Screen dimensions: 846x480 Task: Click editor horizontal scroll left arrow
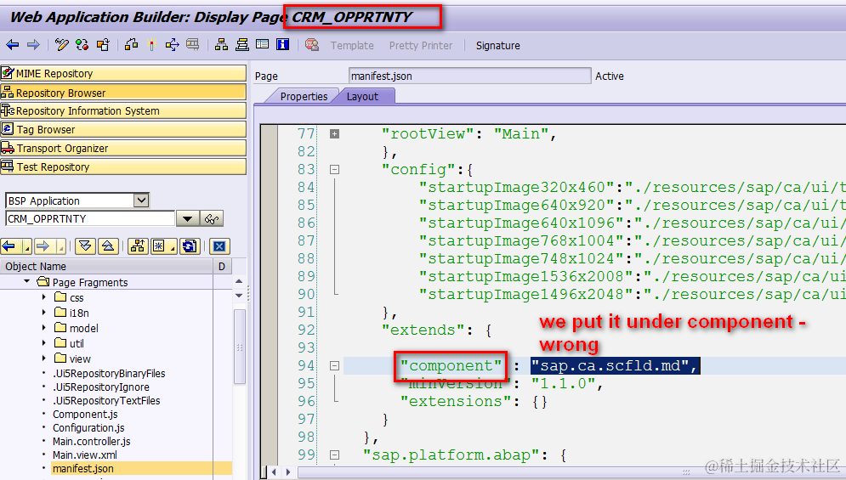coord(274,472)
